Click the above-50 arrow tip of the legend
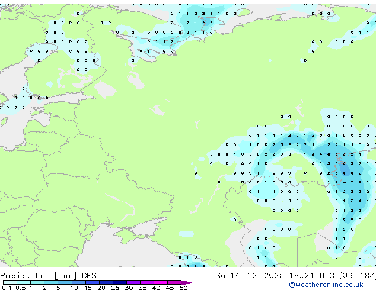 (x=188, y=282)
